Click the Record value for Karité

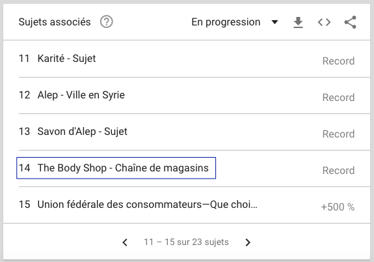tap(338, 61)
